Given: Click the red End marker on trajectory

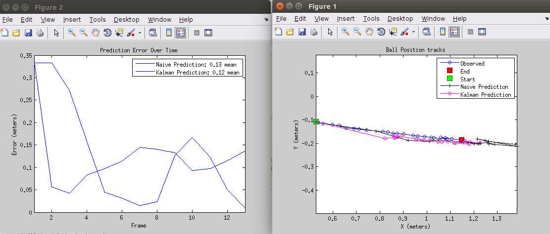Looking at the screenshot, I should [461, 140].
